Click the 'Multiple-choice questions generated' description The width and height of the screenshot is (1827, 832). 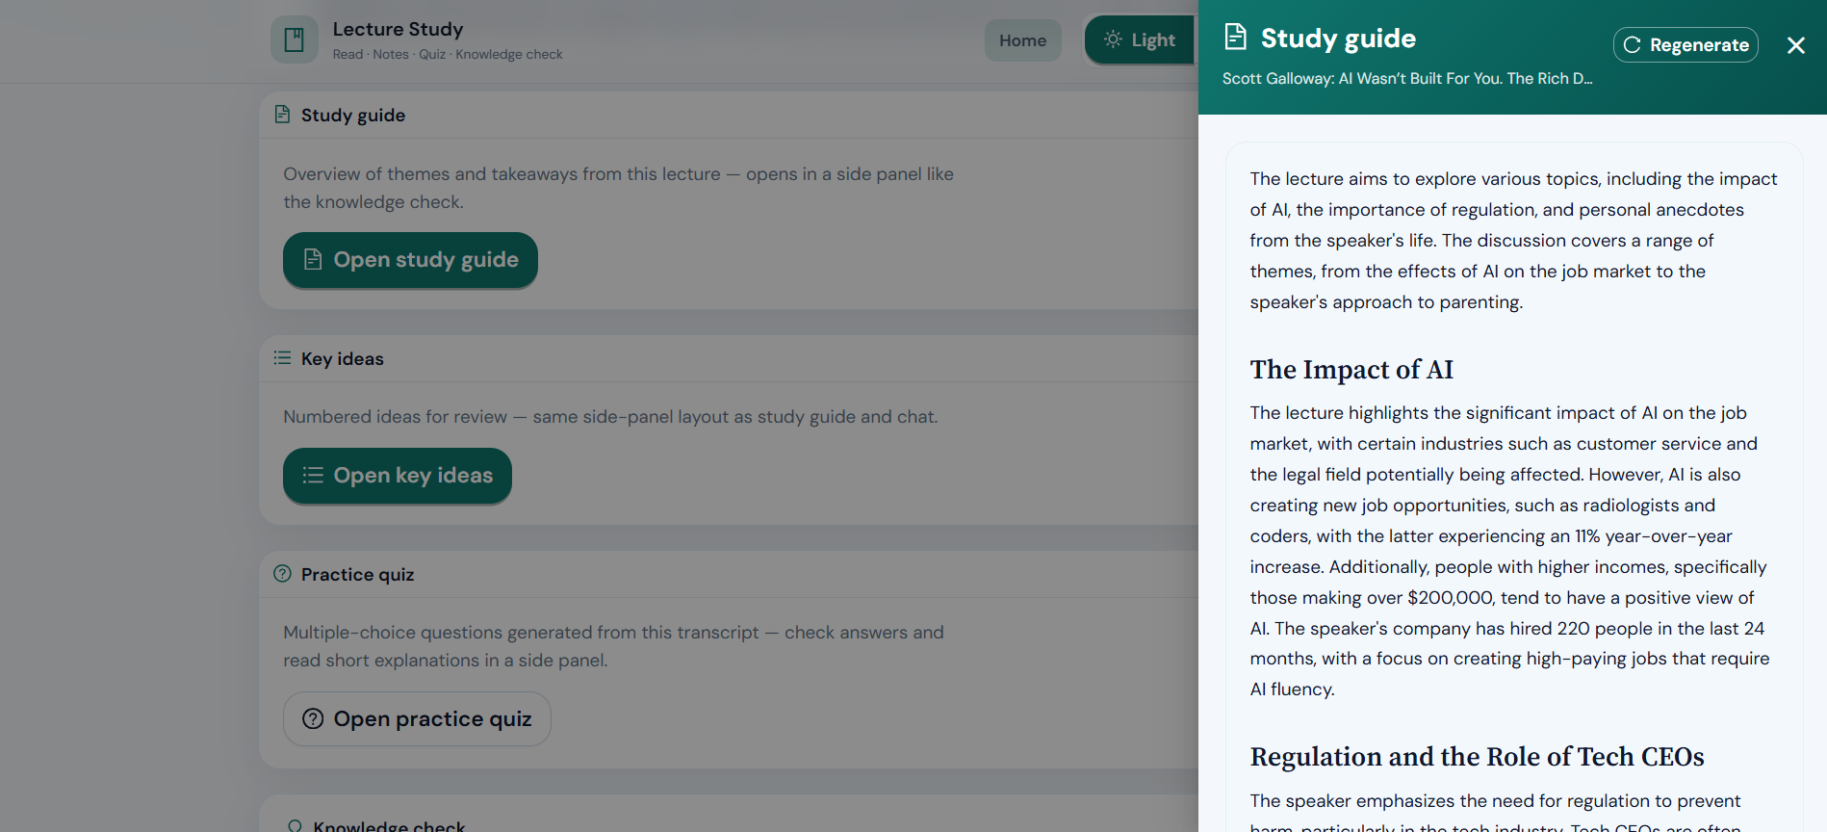pyautogui.click(x=613, y=646)
